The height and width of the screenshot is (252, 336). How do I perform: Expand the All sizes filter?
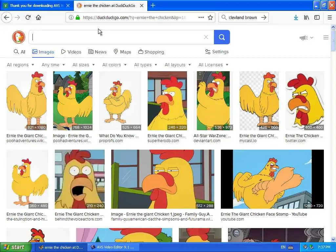[84, 65]
